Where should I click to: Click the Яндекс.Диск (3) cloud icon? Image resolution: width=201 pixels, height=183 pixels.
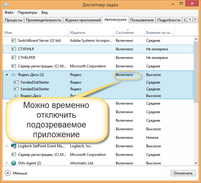click(x=14, y=75)
